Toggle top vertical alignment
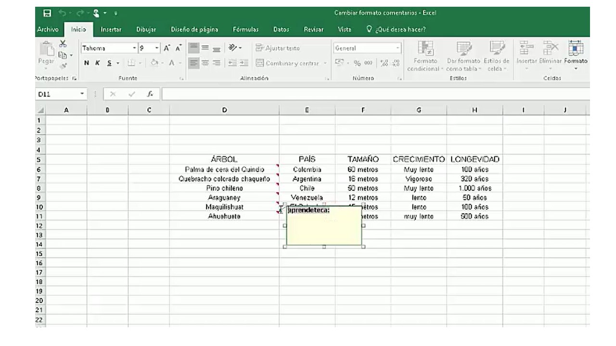The width and height of the screenshot is (616, 346). pyautogui.click(x=193, y=48)
